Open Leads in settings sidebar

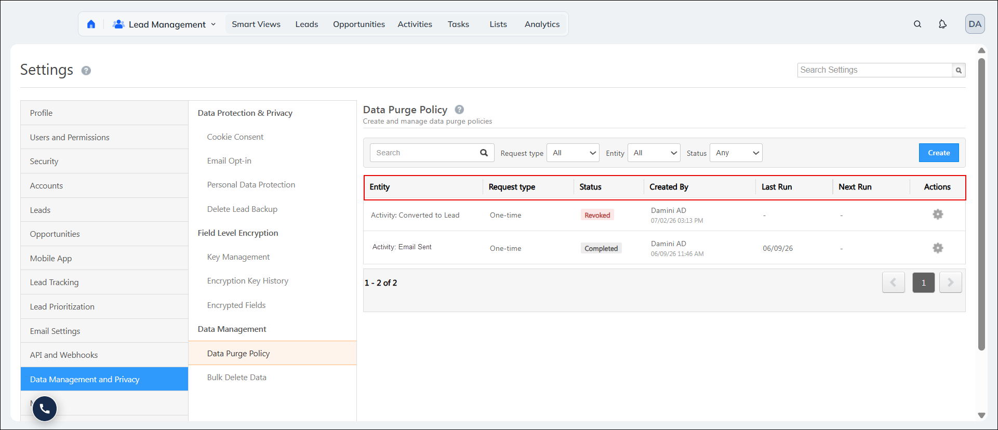[104, 210]
